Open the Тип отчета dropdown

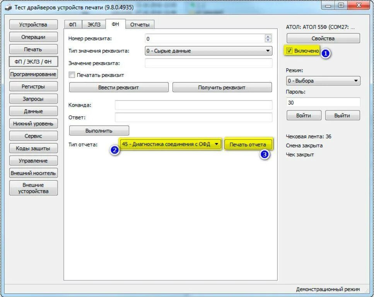[x=171, y=144]
